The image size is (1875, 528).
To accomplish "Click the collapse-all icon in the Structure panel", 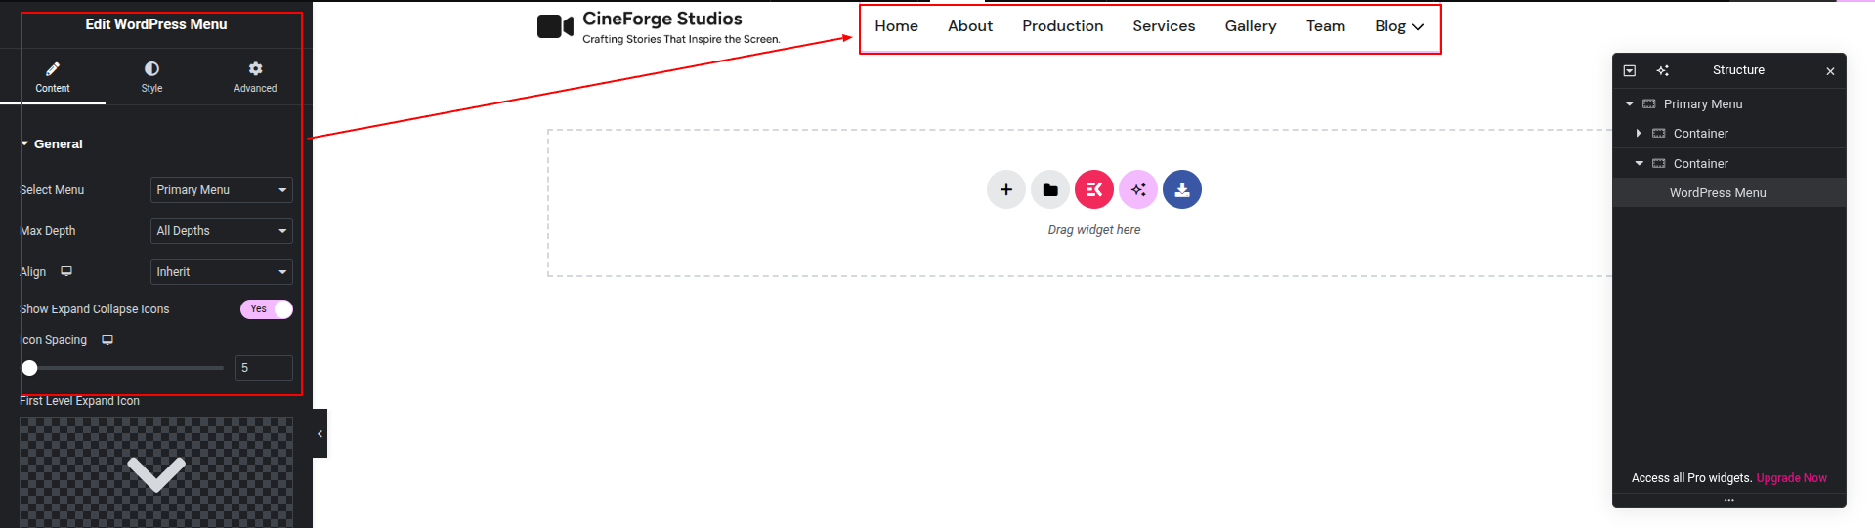I will (1629, 70).
